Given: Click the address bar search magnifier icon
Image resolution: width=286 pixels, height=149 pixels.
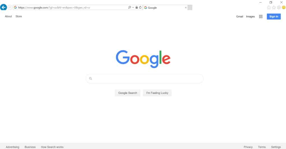Looking at the screenshot, I should click(130, 8).
